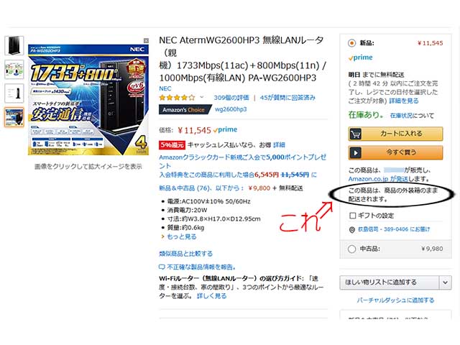Select the 新品 radio button
The width and height of the screenshot is (460, 345).
351,43
